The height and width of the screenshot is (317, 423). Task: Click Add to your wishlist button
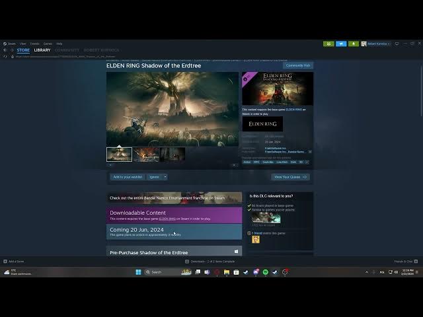click(x=128, y=177)
